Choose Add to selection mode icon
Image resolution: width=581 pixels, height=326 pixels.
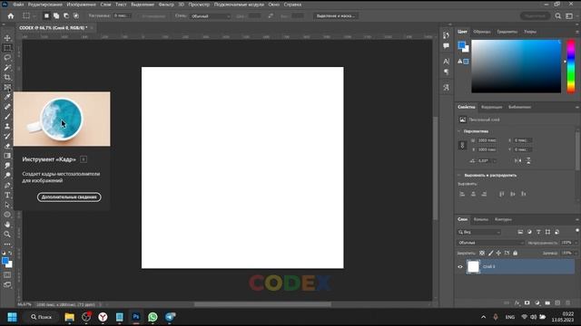coord(56,16)
